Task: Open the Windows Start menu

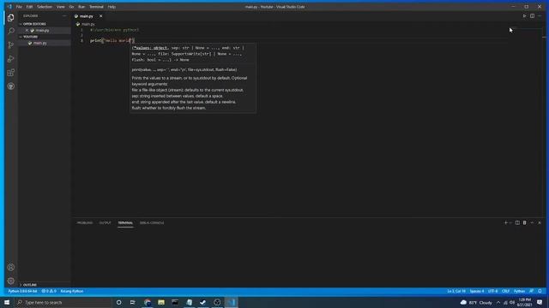Action: tap(7, 302)
